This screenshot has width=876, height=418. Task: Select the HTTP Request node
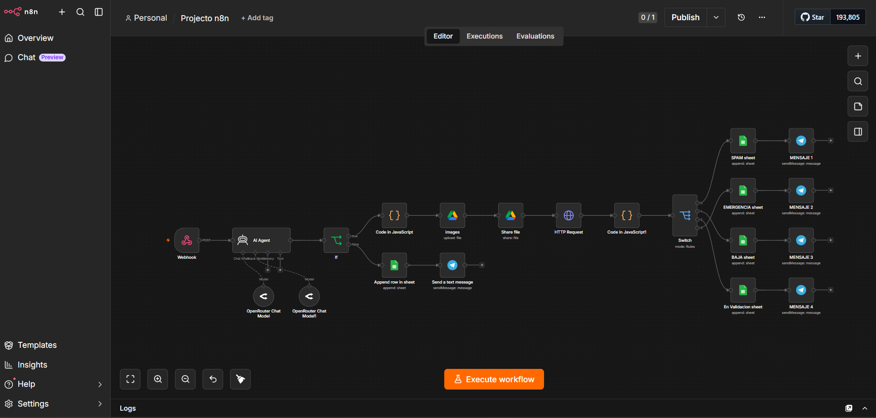click(568, 215)
